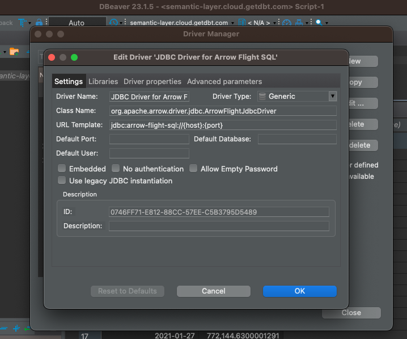
Task: Click the green zoom button of Edit Driver
Action: point(74,57)
